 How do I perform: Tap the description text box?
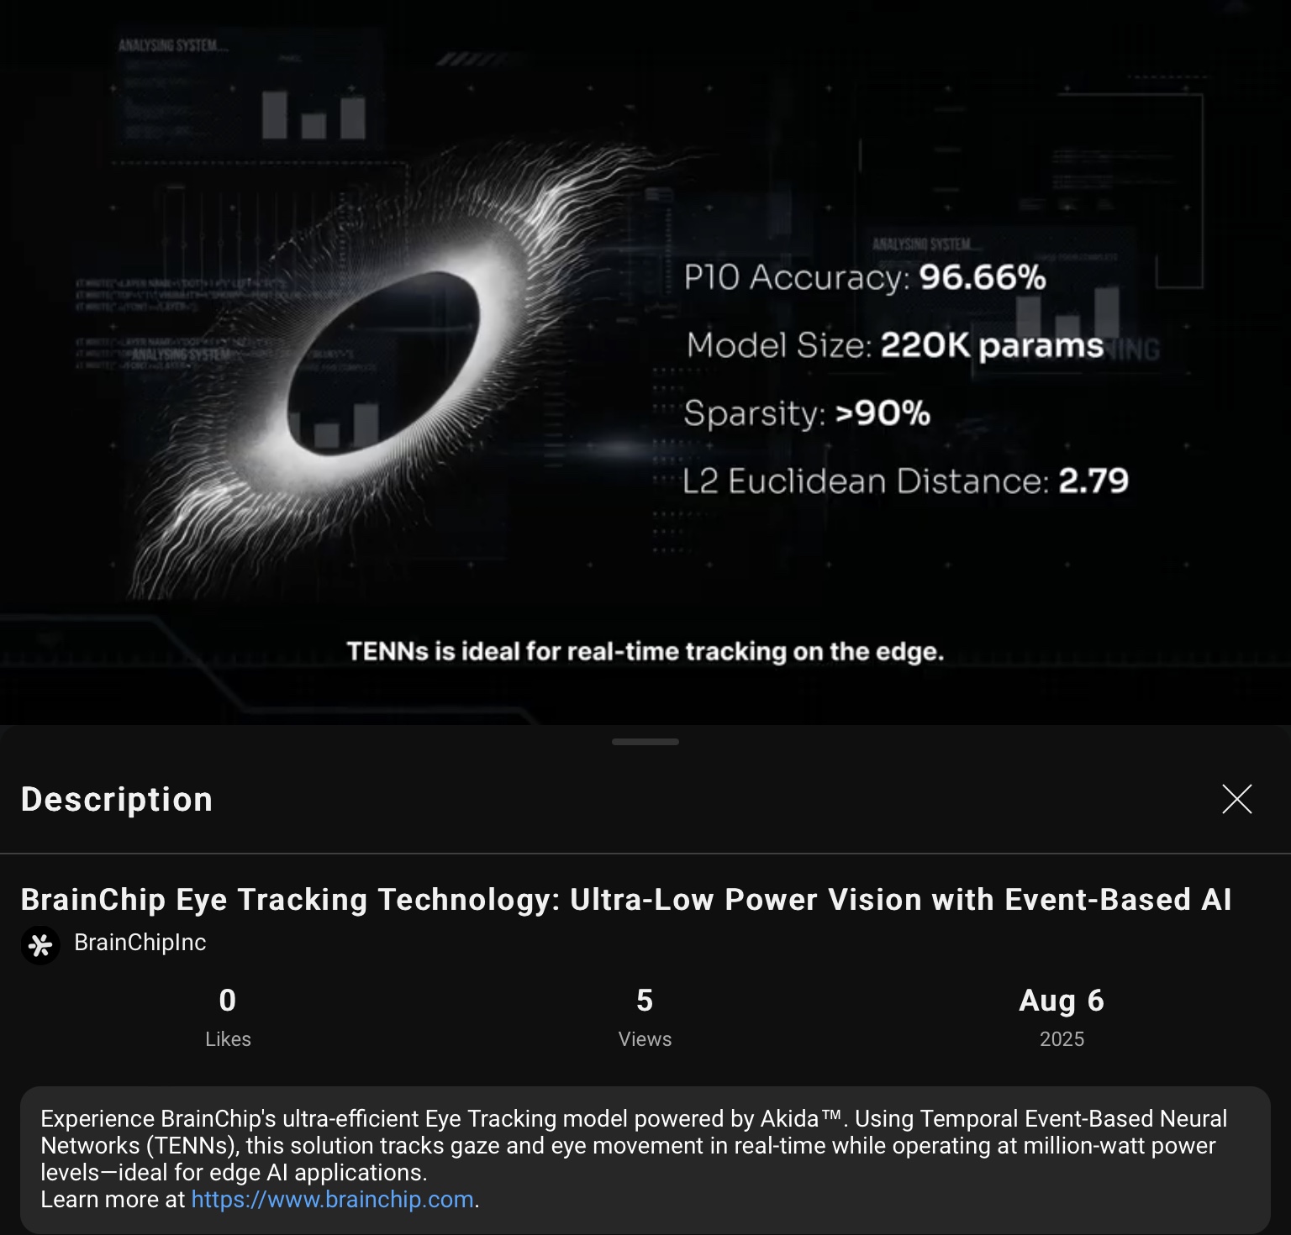[645, 1159]
